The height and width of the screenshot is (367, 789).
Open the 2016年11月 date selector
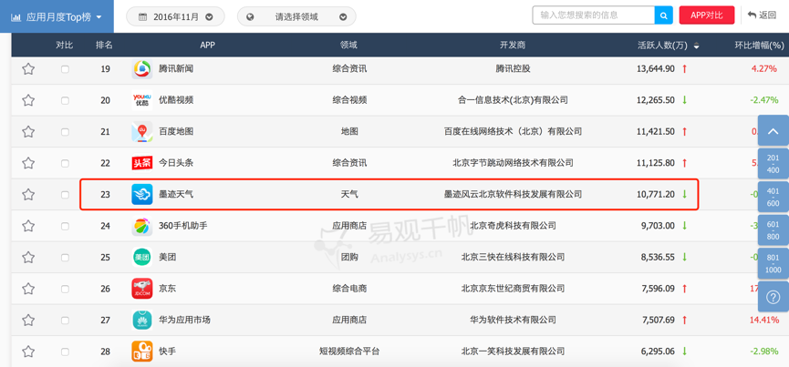(x=176, y=16)
